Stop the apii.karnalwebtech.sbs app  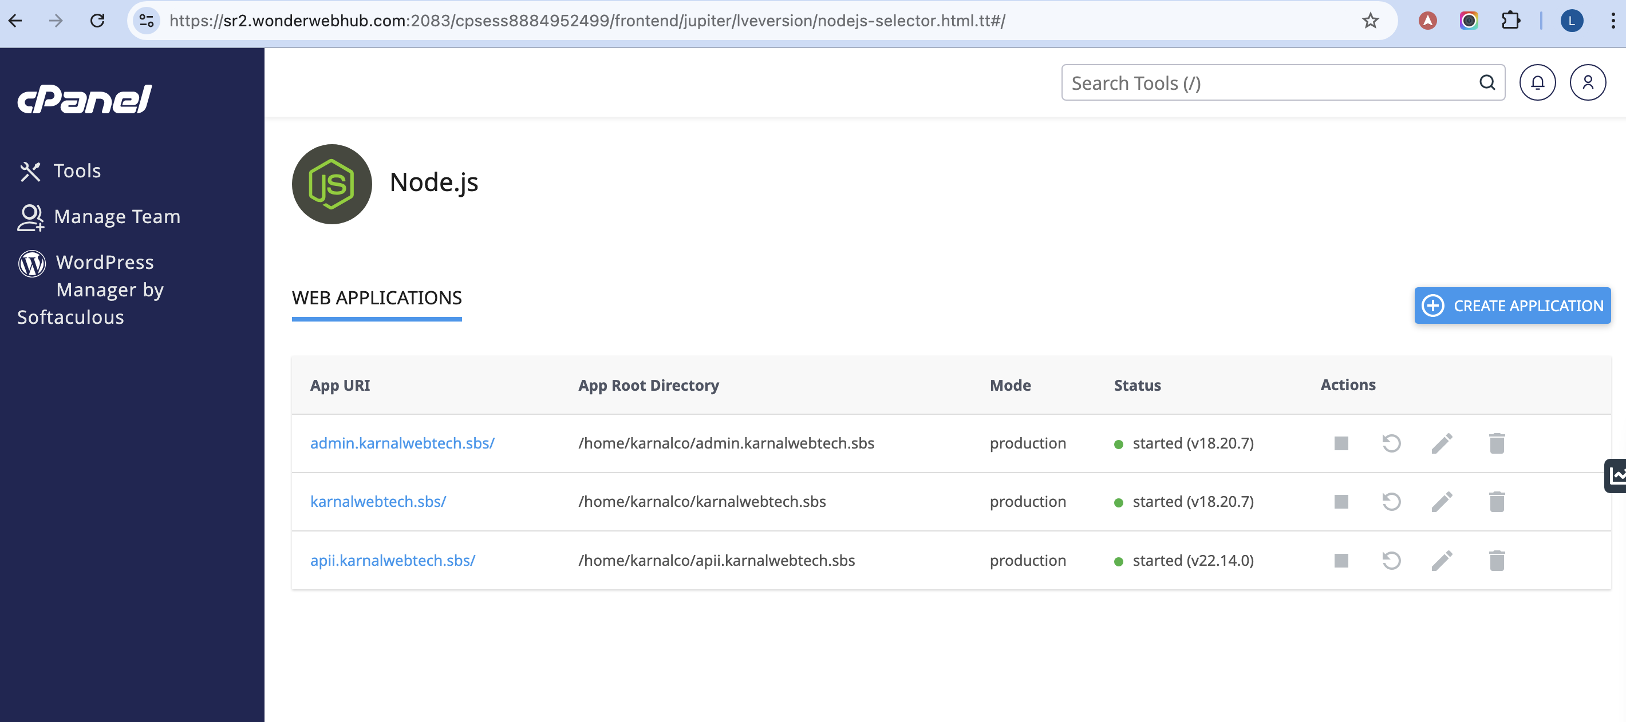[x=1341, y=561]
